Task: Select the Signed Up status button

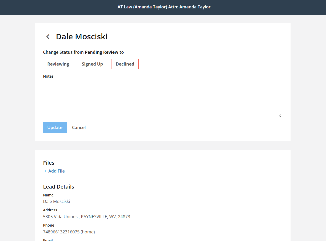Action: pos(92,64)
